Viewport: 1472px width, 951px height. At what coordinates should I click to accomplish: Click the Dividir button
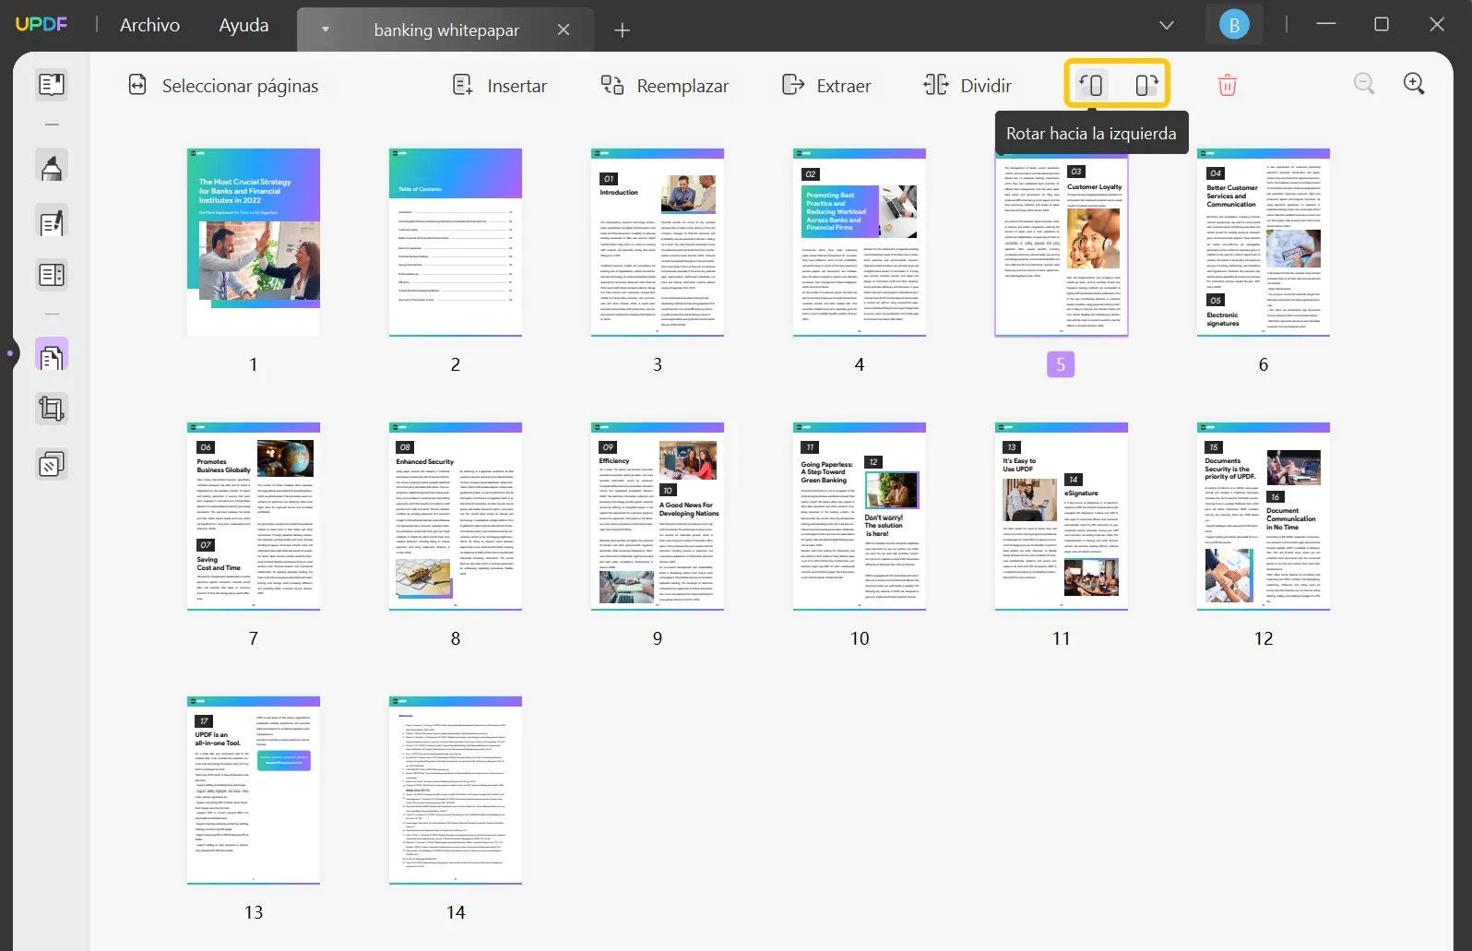(967, 86)
